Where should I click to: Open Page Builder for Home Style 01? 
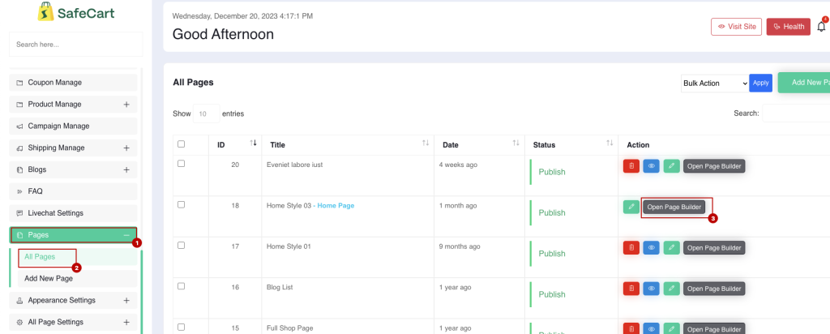click(714, 248)
